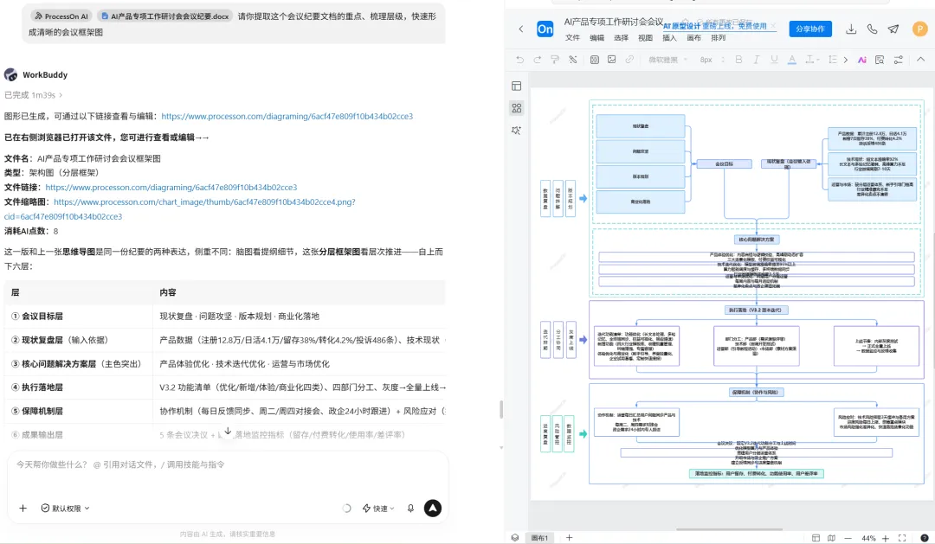Image resolution: width=935 pixels, height=544 pixels.
Task: Open the font family dropdown
Action: click(667, 60)
